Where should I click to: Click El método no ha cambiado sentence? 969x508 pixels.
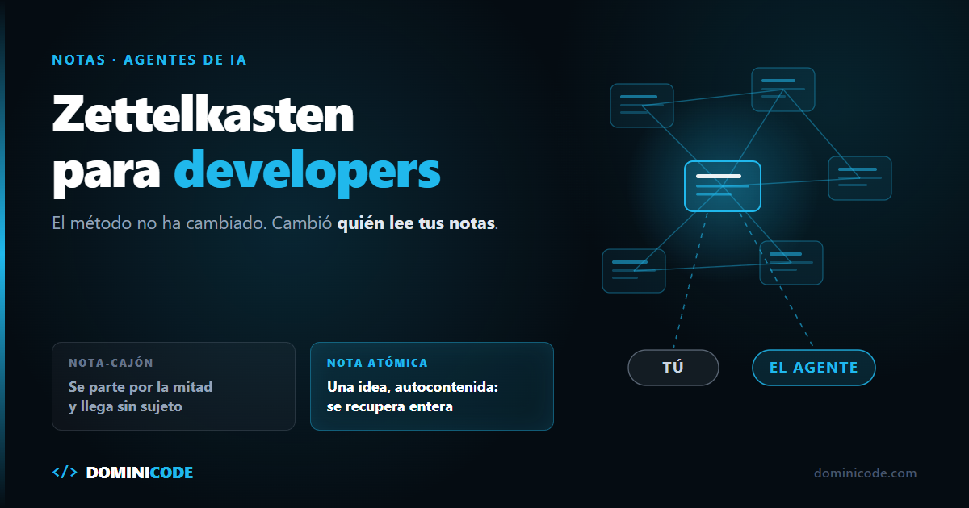click(158, 223)
